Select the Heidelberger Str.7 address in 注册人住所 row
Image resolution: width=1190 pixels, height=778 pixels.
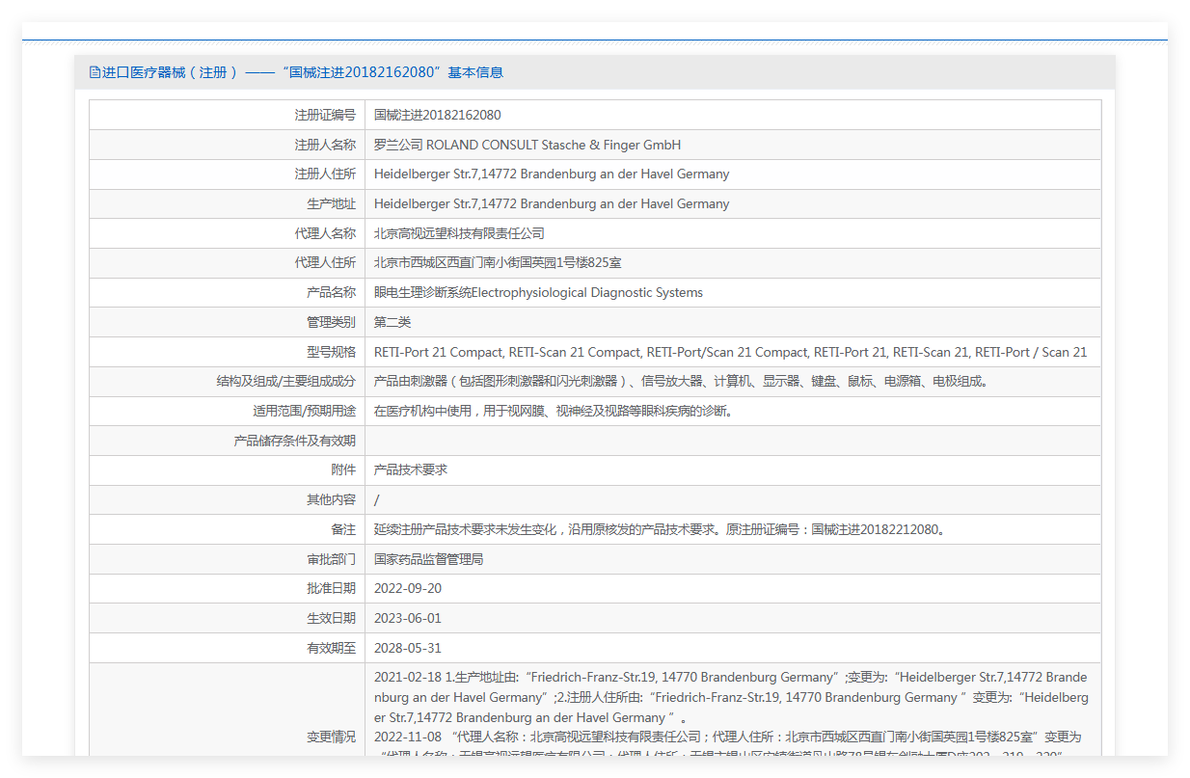pyautogui.click(x=552, y=174)
